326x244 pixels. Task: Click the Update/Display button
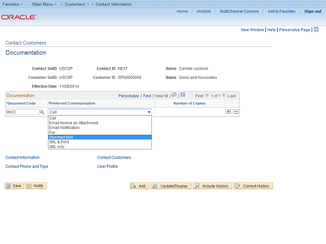[171, 186]
